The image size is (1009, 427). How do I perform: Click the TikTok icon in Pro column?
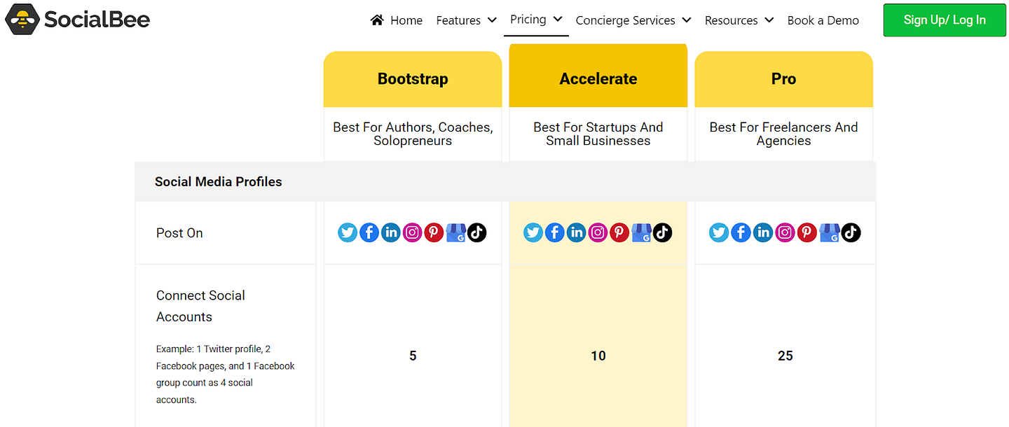851,232
